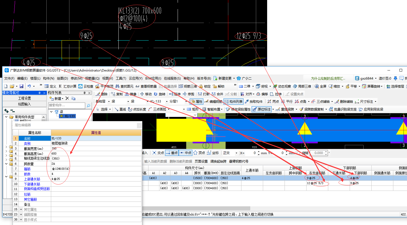Delete component with X icon in 构件列表
Image resolution: width=407 pixels, height=225 pixels.
(67, 98)
